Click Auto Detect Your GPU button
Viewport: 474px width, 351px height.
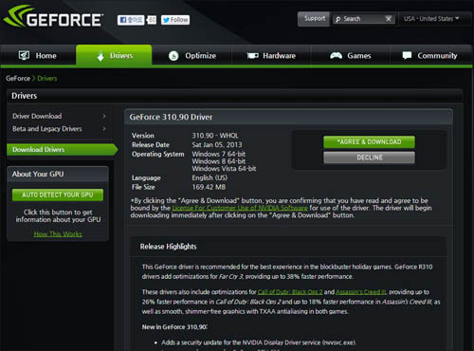[58, 194]
